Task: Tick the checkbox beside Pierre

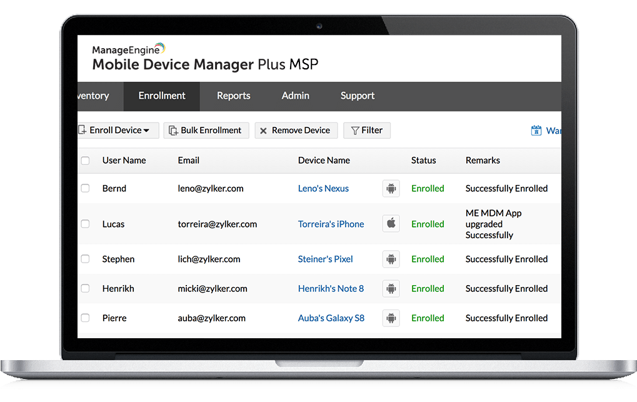Action: point(85,318)
